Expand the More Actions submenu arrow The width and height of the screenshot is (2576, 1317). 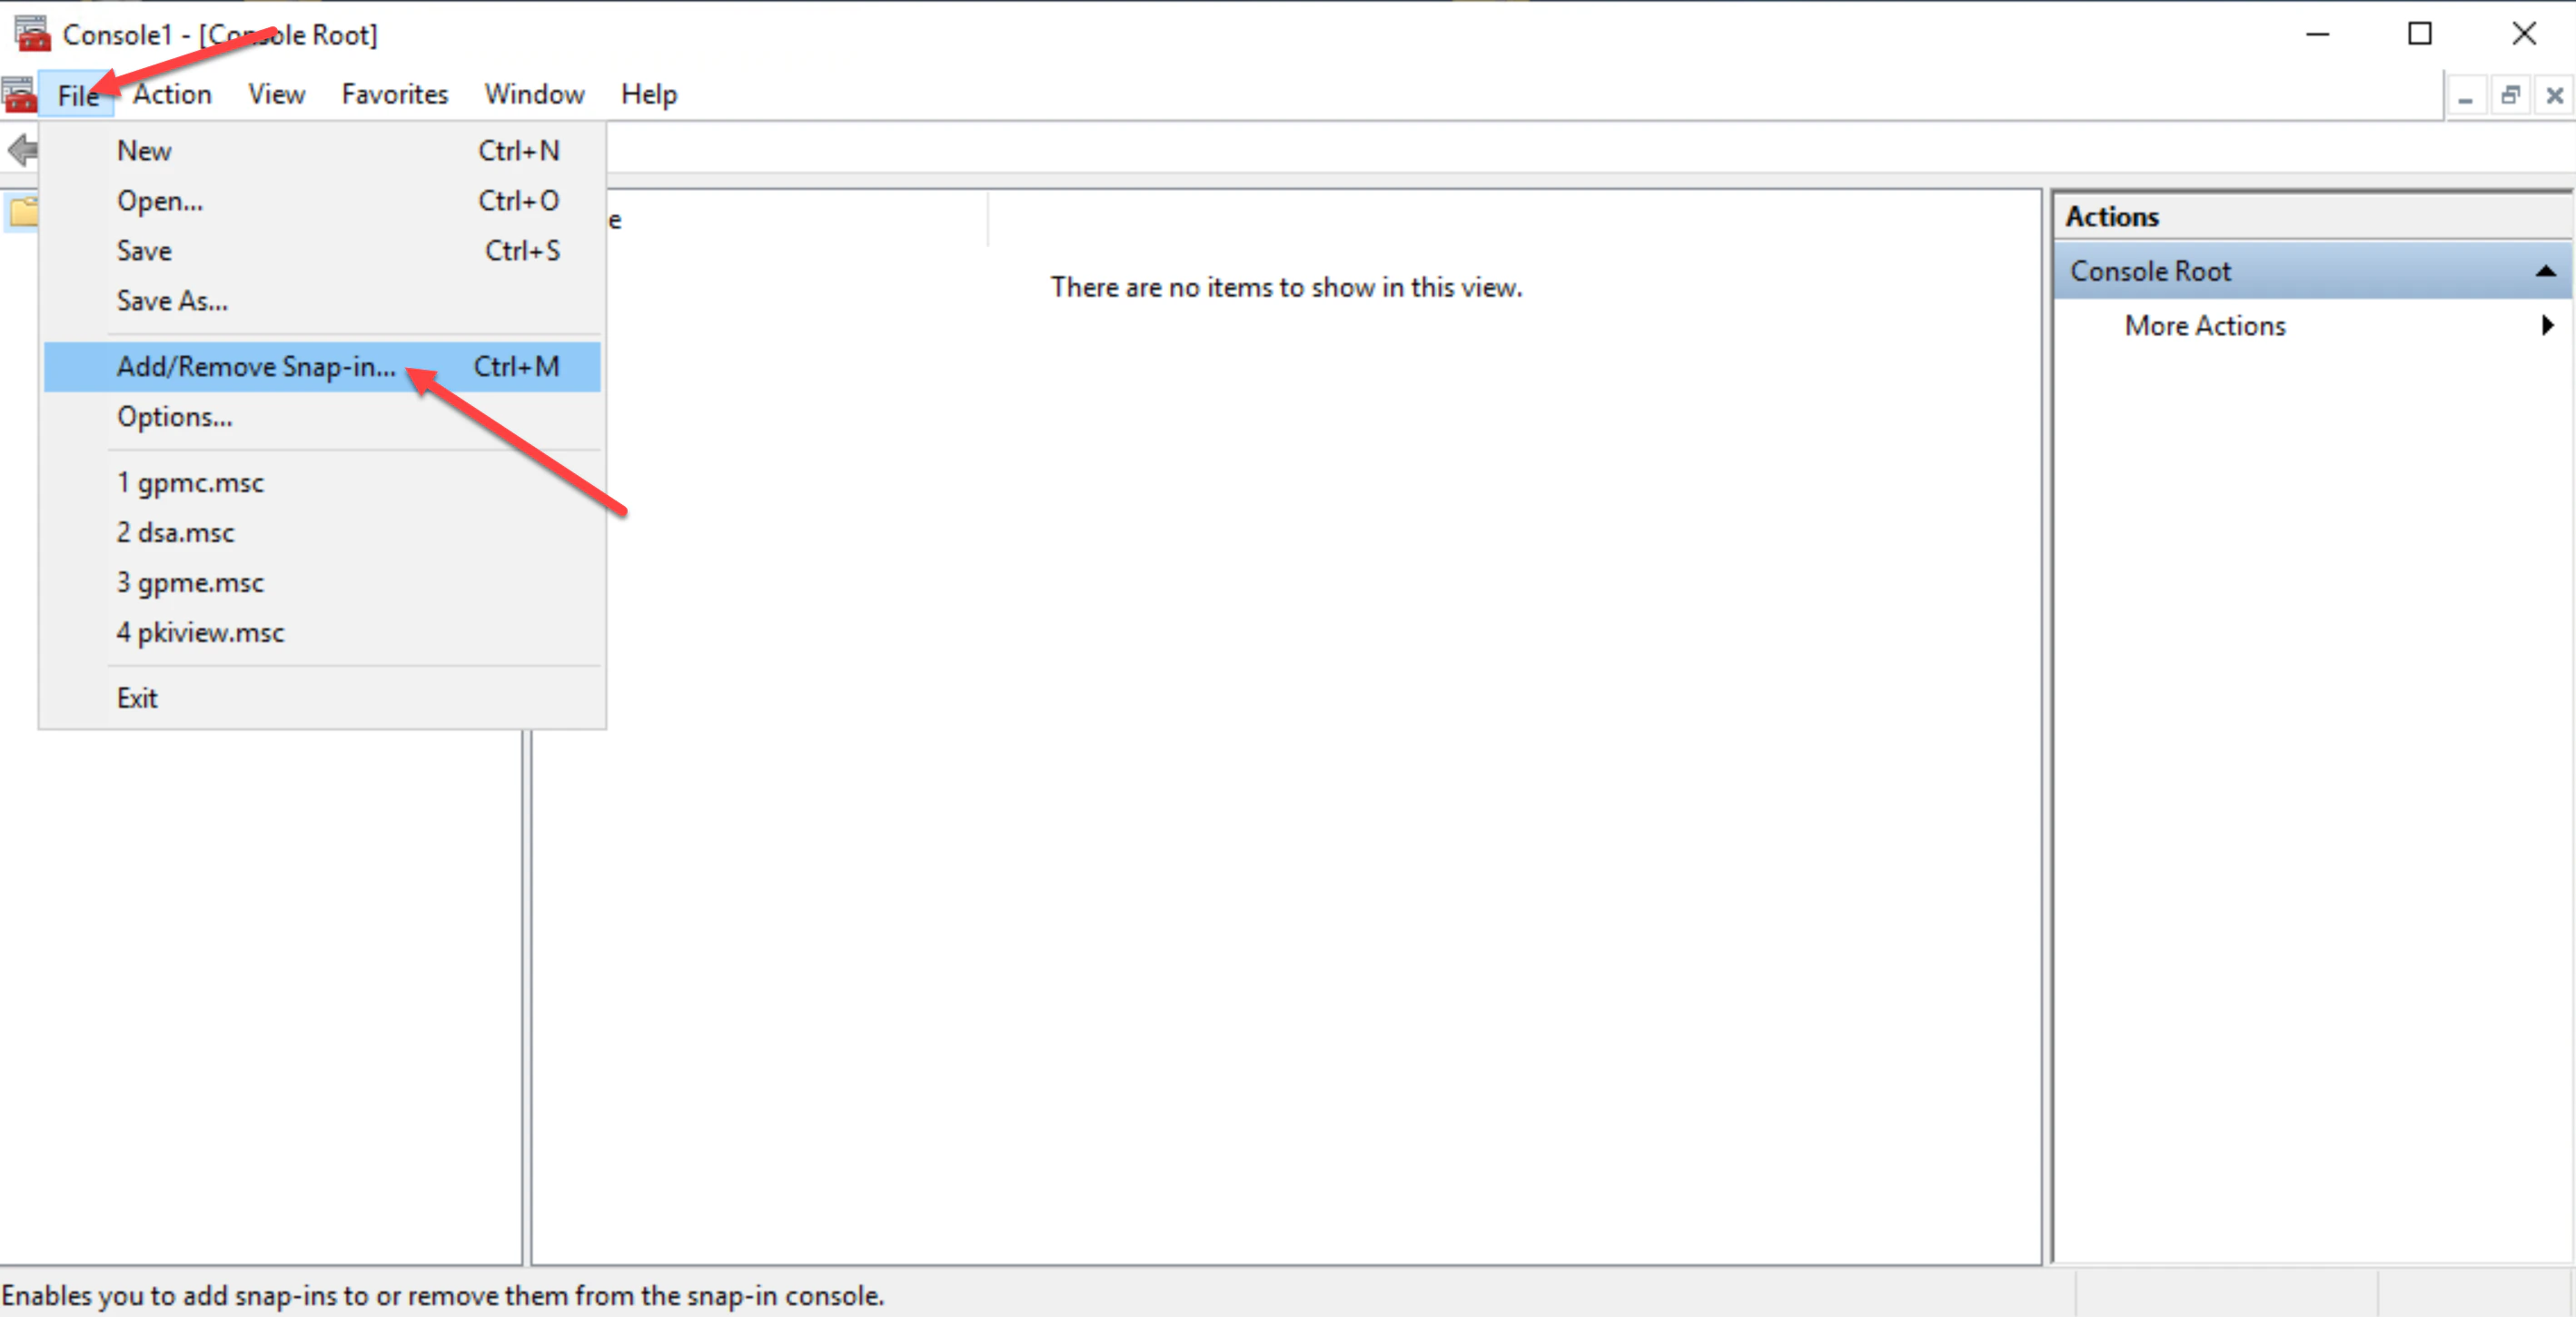2546,326
